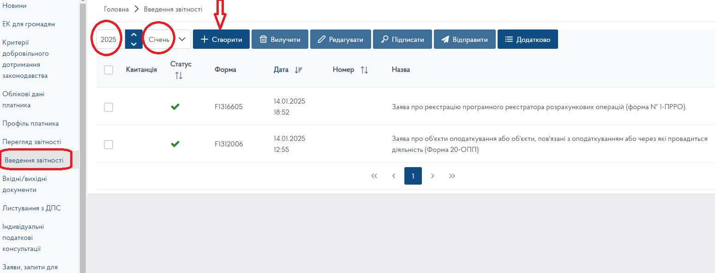Tick the checkbox for form F1312006
This screenshot has width=715, height=273.
click(108, 145)
